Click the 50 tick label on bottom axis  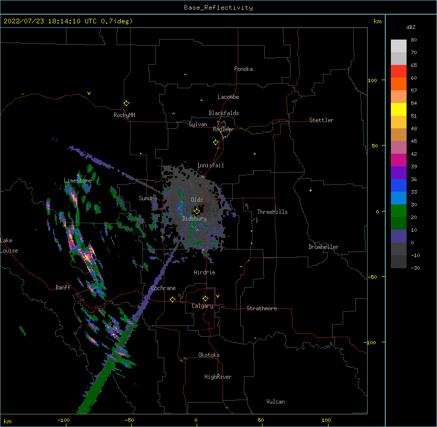[261, 420]
